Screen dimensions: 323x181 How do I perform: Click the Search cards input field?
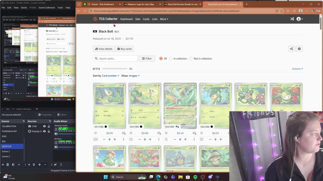[115, 59]
